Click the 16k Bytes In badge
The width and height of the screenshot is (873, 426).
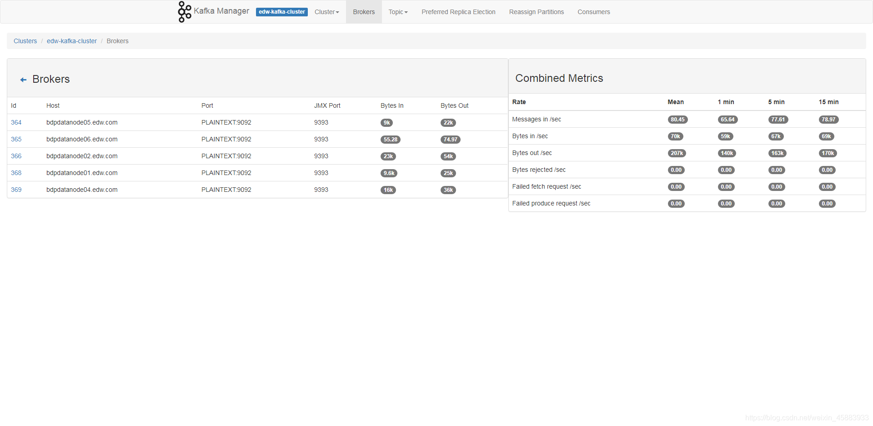[388, 190]
